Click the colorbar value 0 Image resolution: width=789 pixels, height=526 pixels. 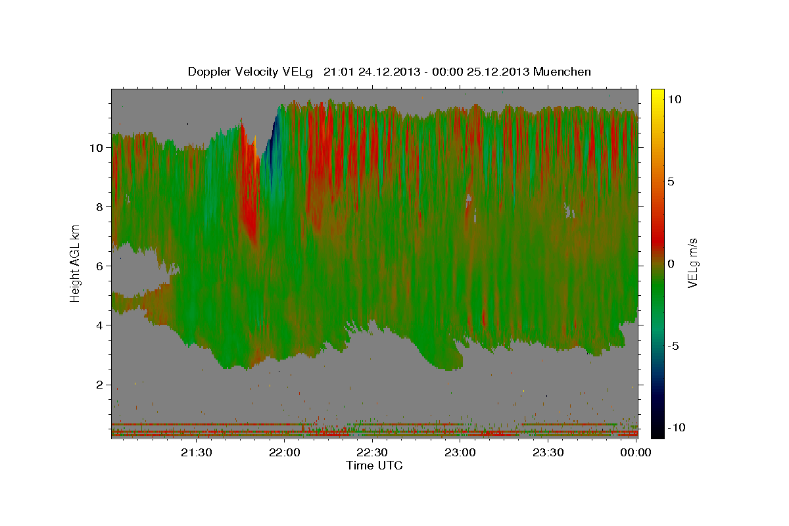click(672, 263)
